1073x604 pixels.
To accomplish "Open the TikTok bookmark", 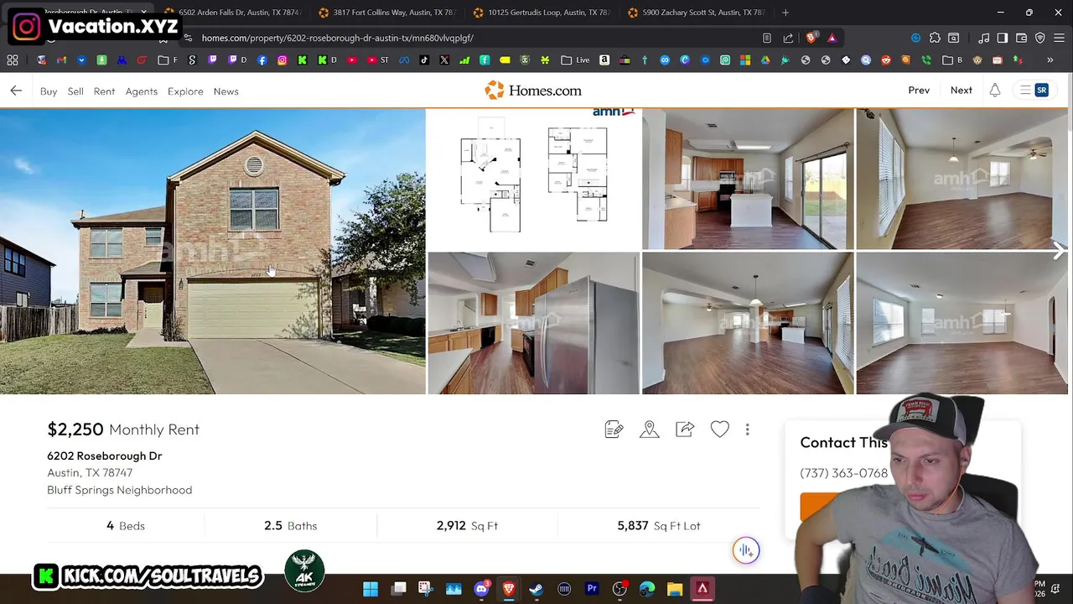I will [424, 60].
